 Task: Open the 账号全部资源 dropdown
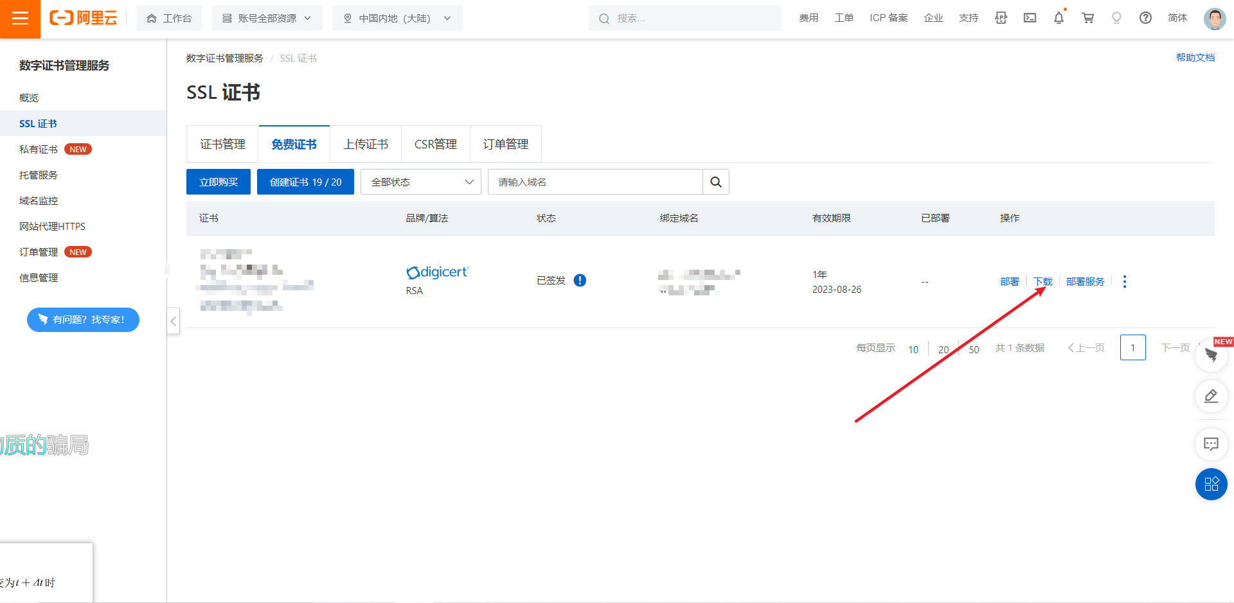pos(267,19)
